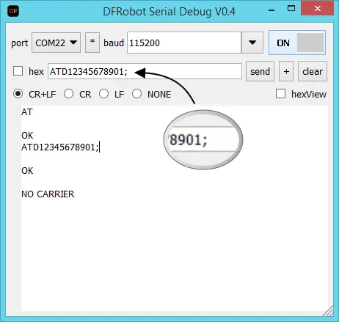Enable the hexView checkbox
Image resolution: width=339 pixels, height=322 pixels.
[x=280, y=94]
